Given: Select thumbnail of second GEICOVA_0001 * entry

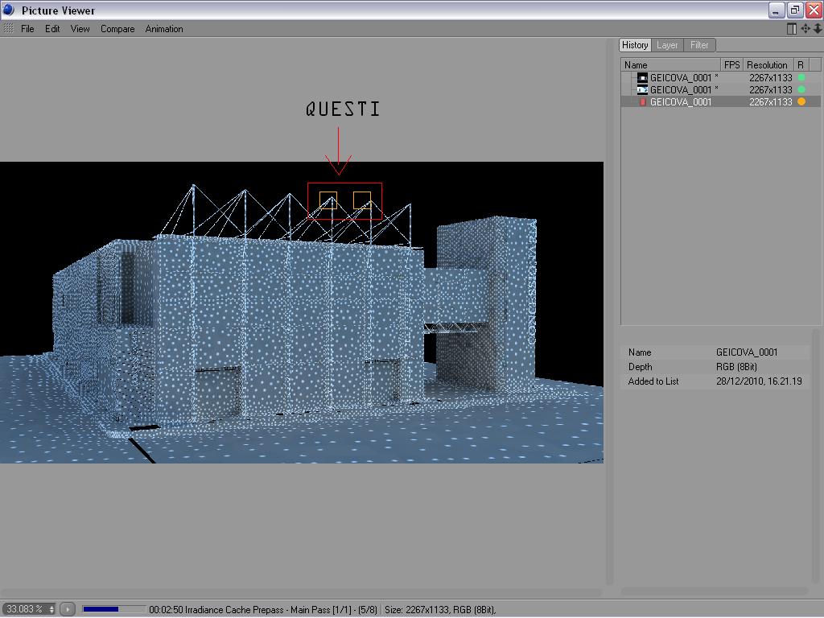Looking at the screenshot, I should [642, 90].
